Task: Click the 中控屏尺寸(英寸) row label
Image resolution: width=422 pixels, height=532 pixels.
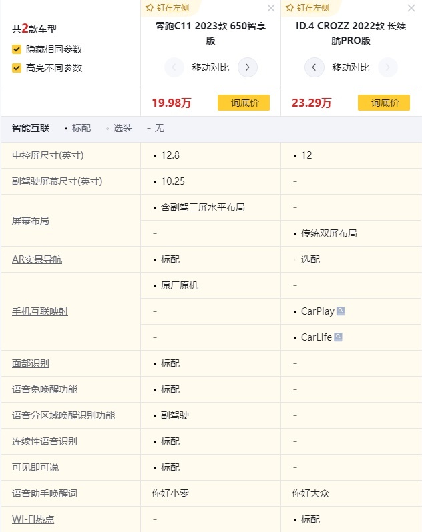Action: [x=48, y=155]
